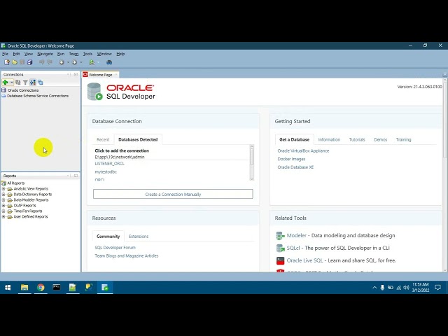This screenshot has height=336, width=448.
Task: Select the Databases Detected tab
Action: coord(138,139)
